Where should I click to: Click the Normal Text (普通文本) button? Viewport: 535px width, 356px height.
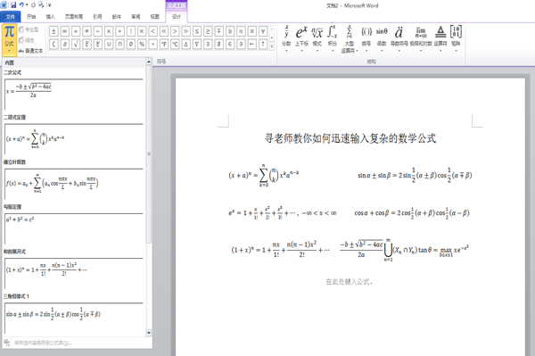(x=31, y=51)
